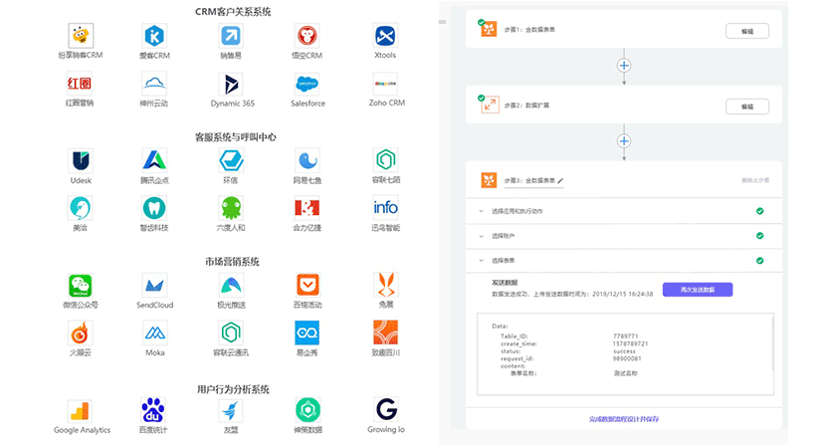833x445 pixels.
Task: Click the 神策数据 green icon
Action: click(x=309, y=410)
